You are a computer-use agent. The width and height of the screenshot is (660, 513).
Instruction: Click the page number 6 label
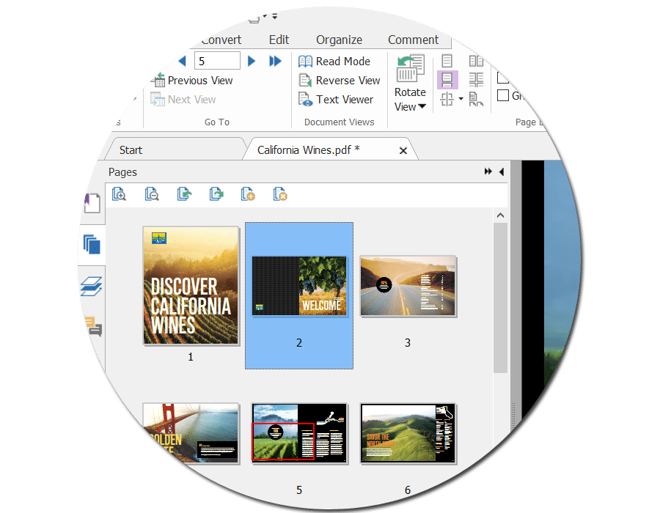point(408,490)
